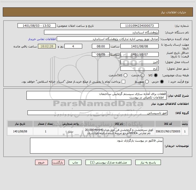Click the توضیحات خریدار text area
Viewport: 196px width, 190px height.
click(96, 146)
